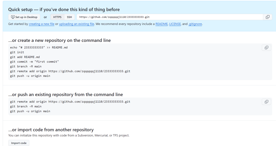Click the Set up in Desktop button
The image size is (276, 146).
tap(24, 17)
